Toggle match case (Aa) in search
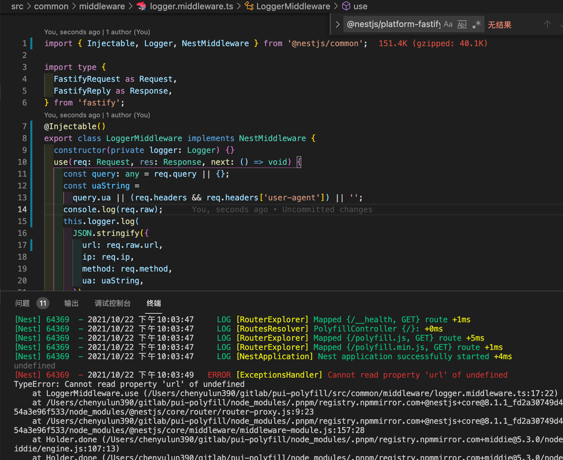This screenshot has height=460, width=563. pos(448,24)
